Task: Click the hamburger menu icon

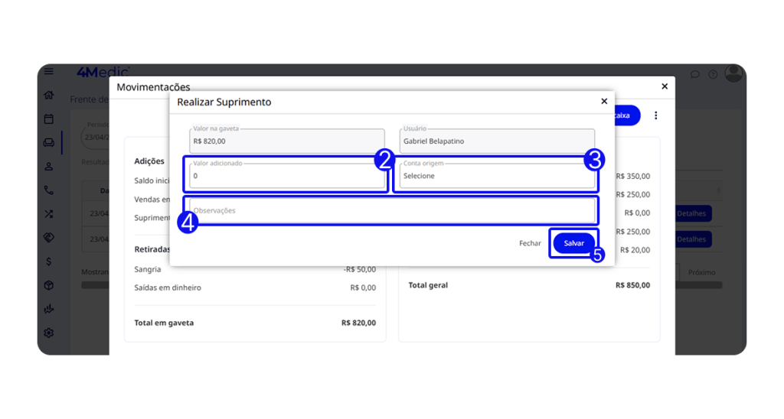Action: pos(49,72)
